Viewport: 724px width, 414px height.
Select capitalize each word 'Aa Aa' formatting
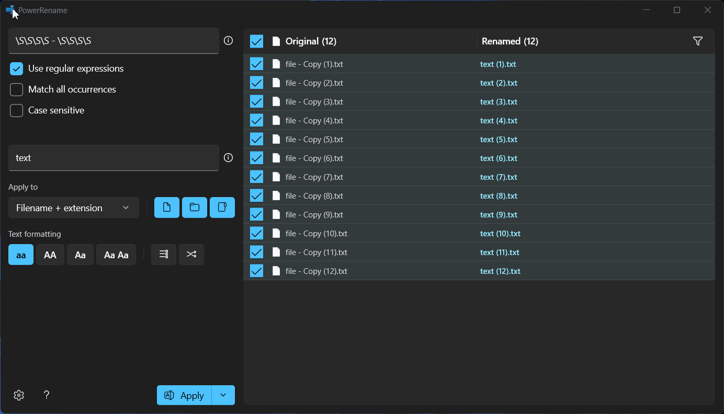[116, 255]
